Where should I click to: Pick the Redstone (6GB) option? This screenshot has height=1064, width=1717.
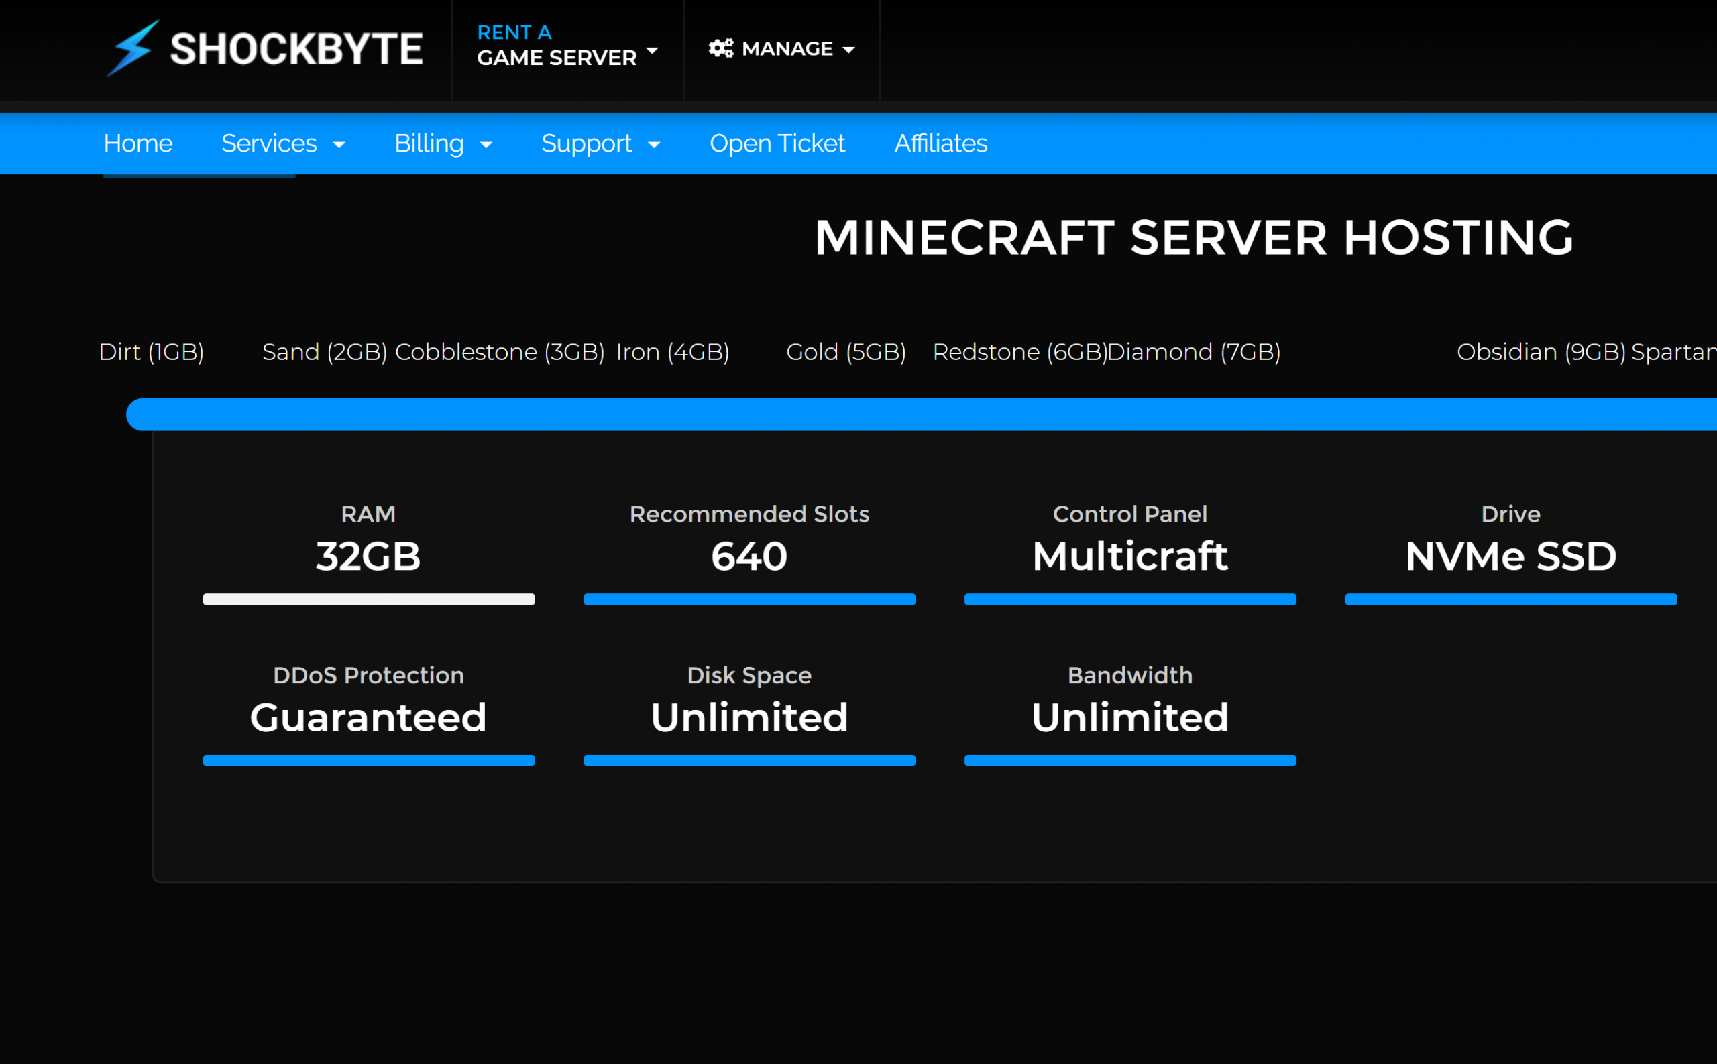pyautogui.click(x=1018, y=352)
